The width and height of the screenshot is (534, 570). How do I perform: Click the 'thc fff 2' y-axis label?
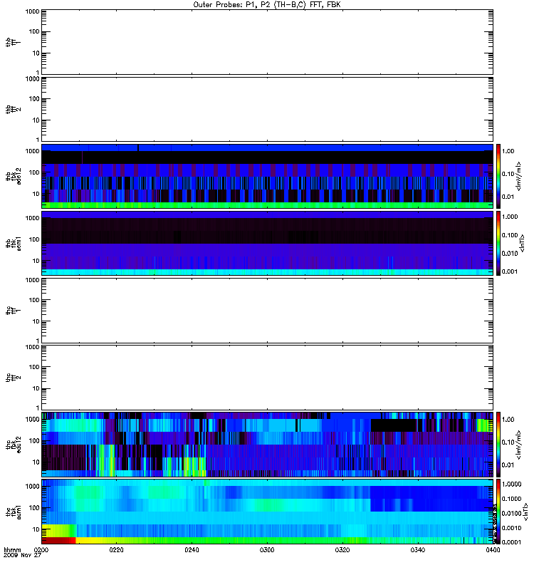[x=14, y=378]
